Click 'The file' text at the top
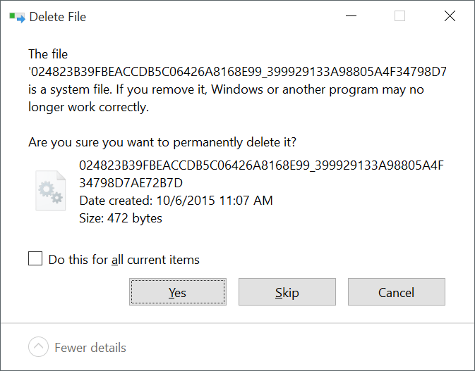 click(x=48, y=54)
